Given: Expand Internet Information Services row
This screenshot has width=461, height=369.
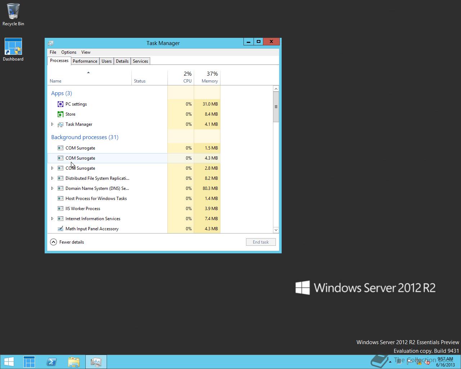Looking at the screenshot, I should pyautogui.click(x=52, y=219).
